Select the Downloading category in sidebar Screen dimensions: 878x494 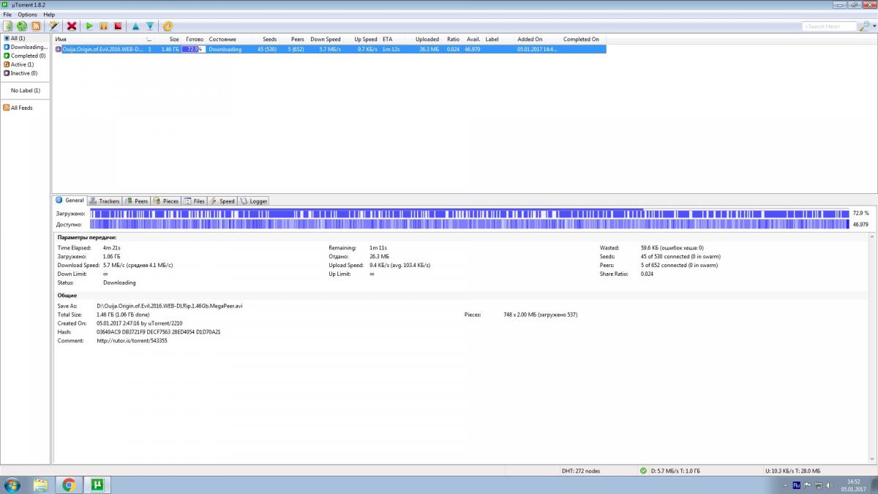point(26,47)
